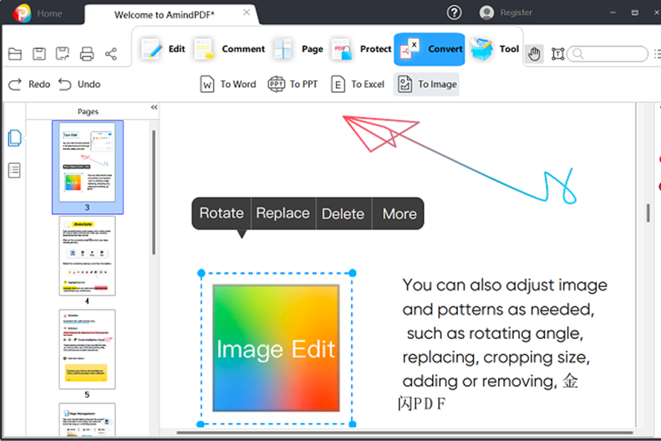Activate the selection tool beside the hand tool
This screenshot has height=441, width=661.
pyautogui.click(x=557, y=54)
